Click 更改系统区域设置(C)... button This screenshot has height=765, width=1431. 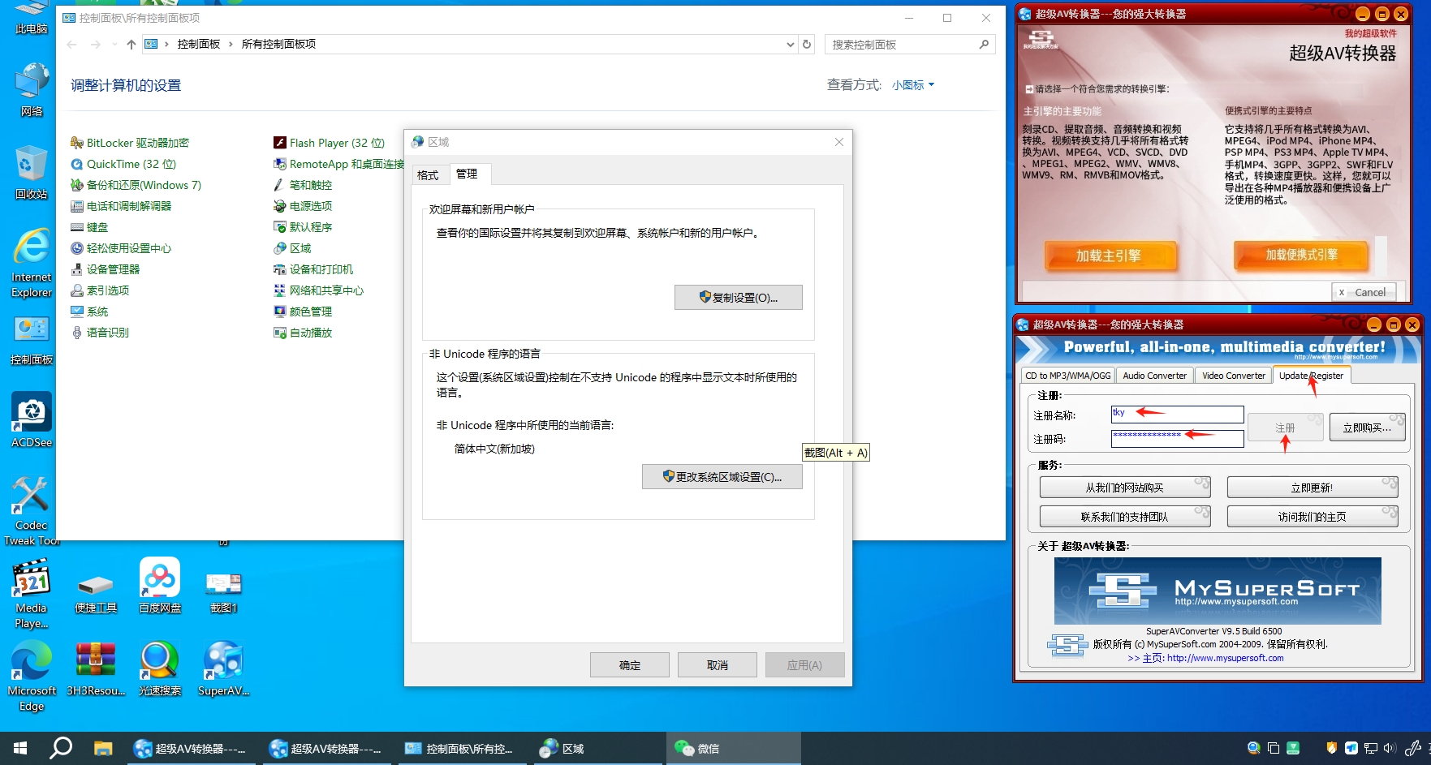722,476
